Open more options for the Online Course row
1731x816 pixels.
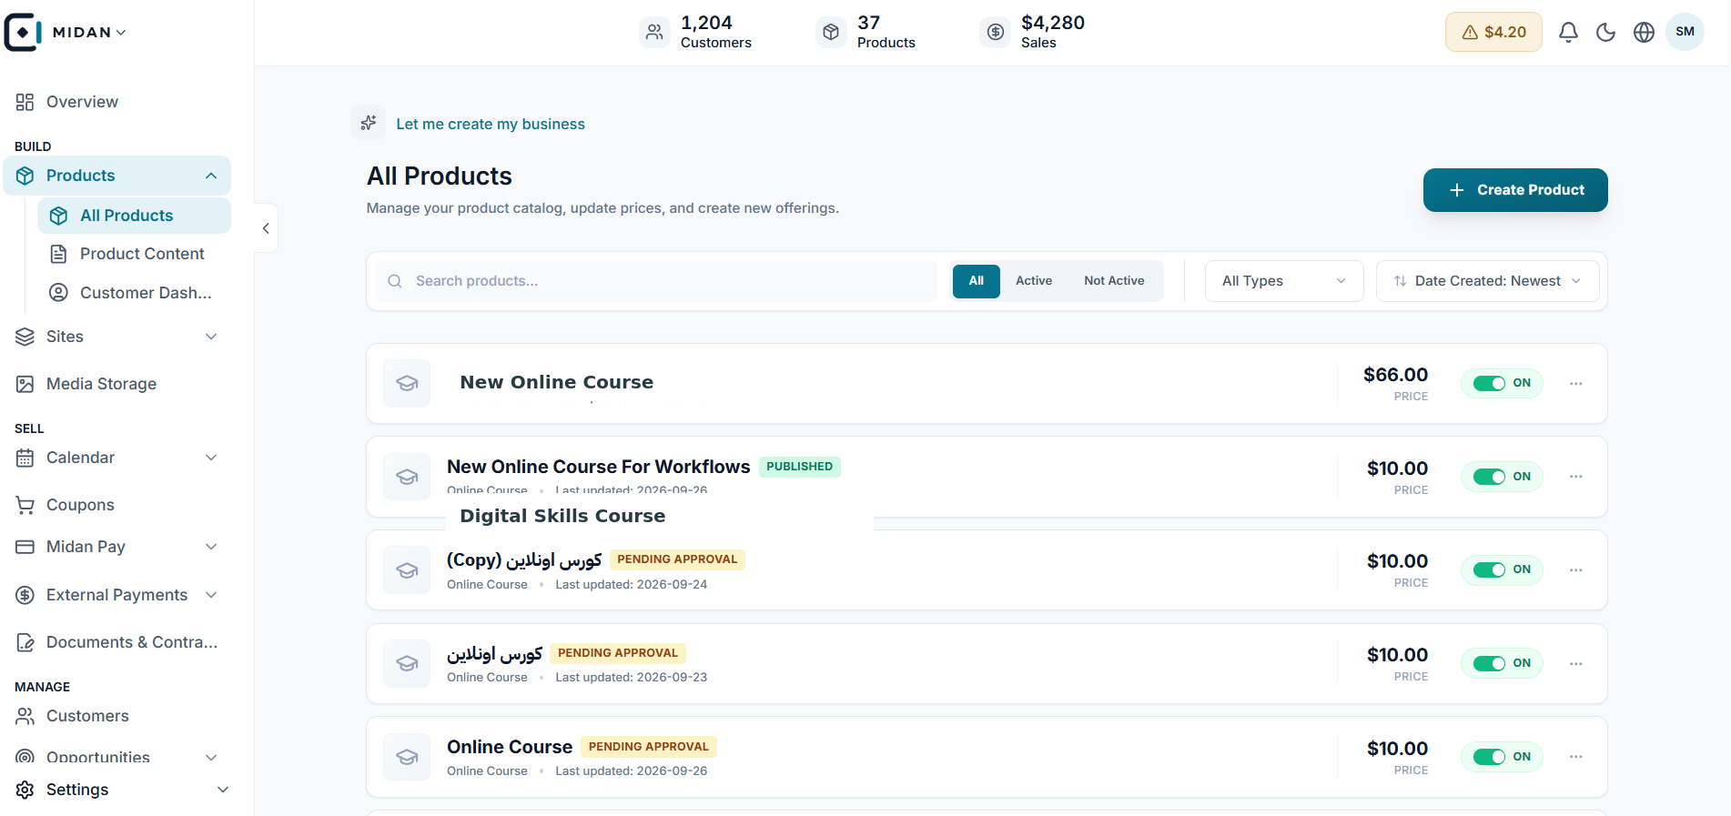point(1576,757)
